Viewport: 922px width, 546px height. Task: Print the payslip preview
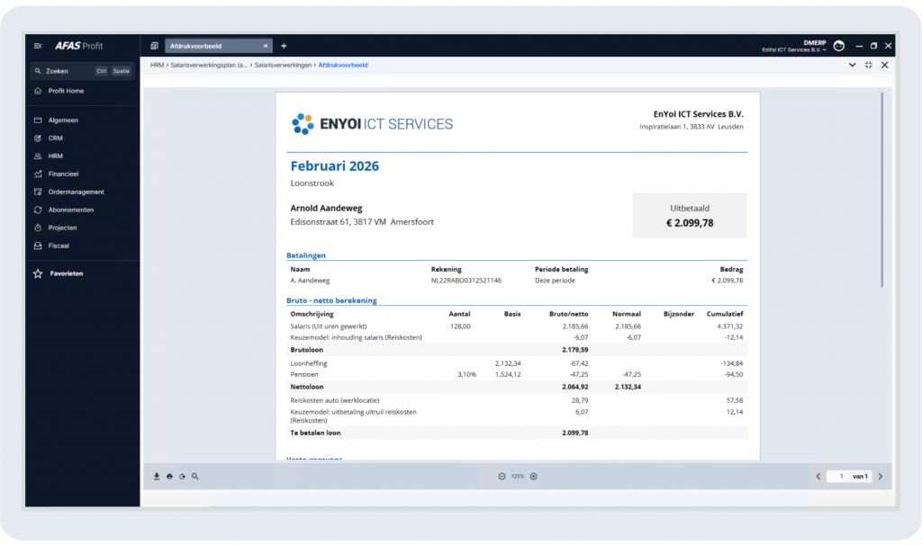pyautogui.click(x=169, y=477)
